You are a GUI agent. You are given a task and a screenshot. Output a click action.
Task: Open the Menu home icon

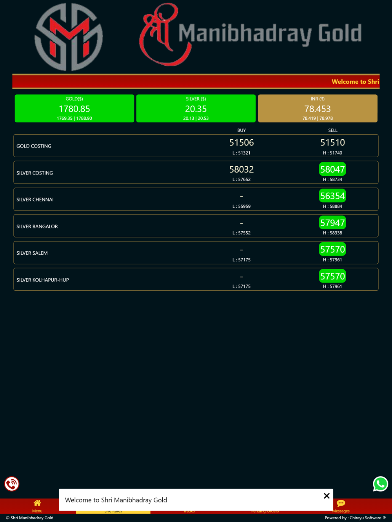[x=37, y=503]
